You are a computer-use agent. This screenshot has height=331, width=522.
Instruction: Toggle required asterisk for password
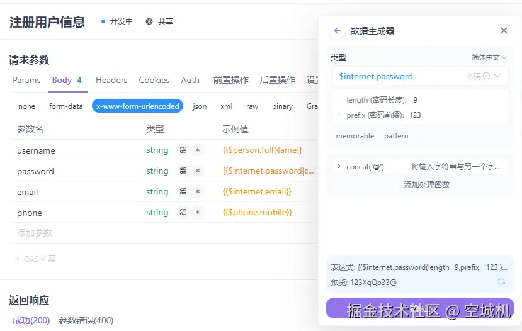pyautogui.click(x=198, y=171)
